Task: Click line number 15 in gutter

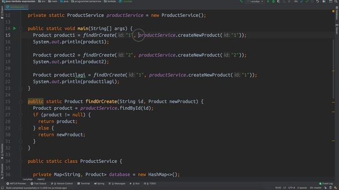Action: point(8,35)
